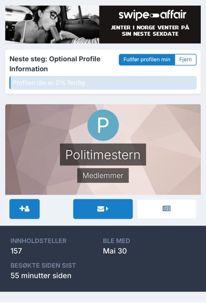Open the activity feed newspaper icon
This screenshot has height=308, width=206.
[167, 209]
